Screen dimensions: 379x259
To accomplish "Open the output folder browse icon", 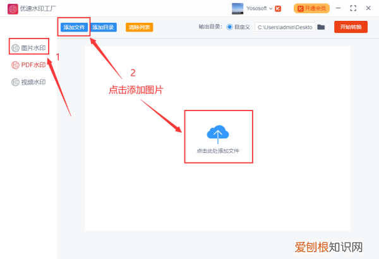I will pyautogui.click(x=321, y=27).
